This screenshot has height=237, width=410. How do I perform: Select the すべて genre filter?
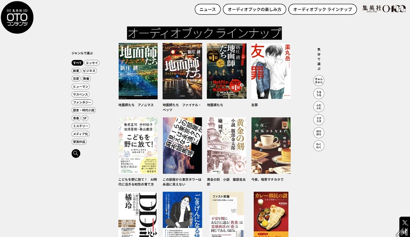pyautogui.click(x=77, y=63)
